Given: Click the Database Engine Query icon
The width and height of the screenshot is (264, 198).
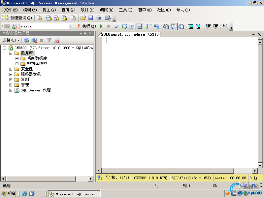Looking at the screenshot, I should (x=39, y=18).
